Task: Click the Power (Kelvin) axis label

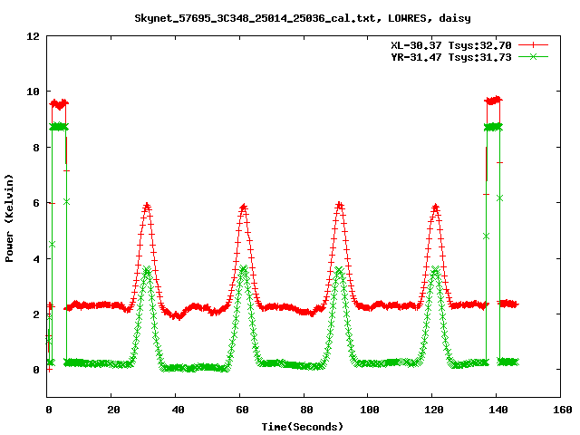Action: point(9,218)
